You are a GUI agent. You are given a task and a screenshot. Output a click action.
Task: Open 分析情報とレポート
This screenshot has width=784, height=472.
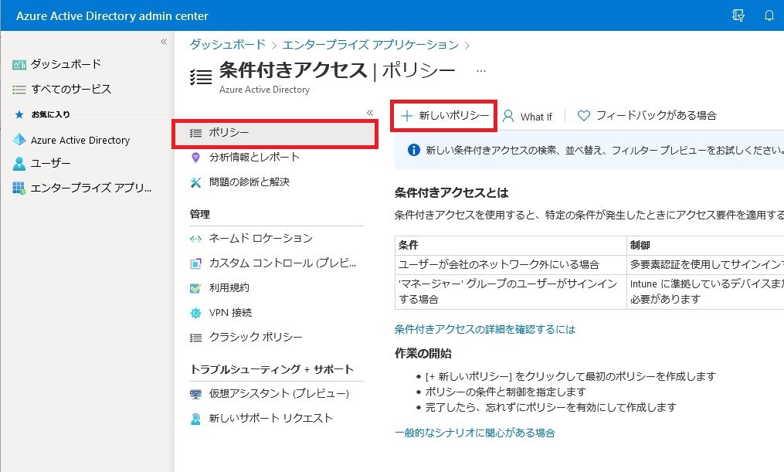coord(254,157)
